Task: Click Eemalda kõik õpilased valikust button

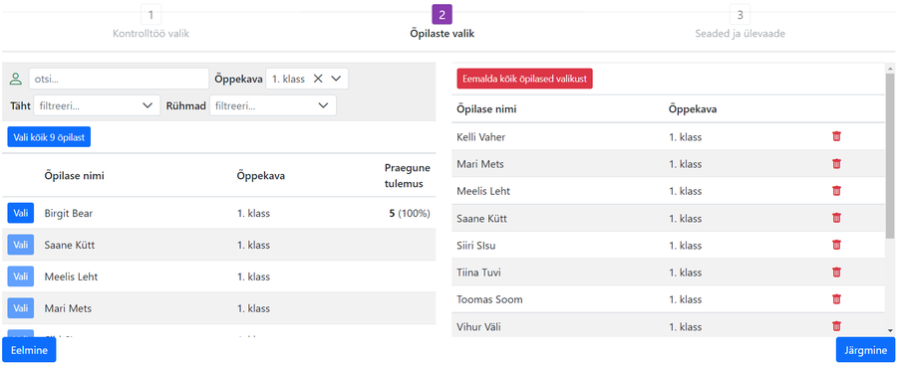Action: coord(524,79)
